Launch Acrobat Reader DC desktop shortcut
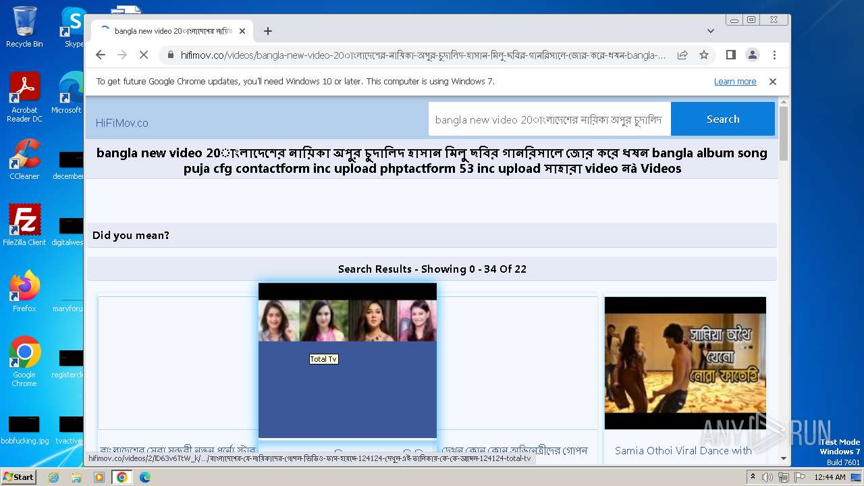The image size is (864, 486). pyautogui.click(x=24, y=97)
